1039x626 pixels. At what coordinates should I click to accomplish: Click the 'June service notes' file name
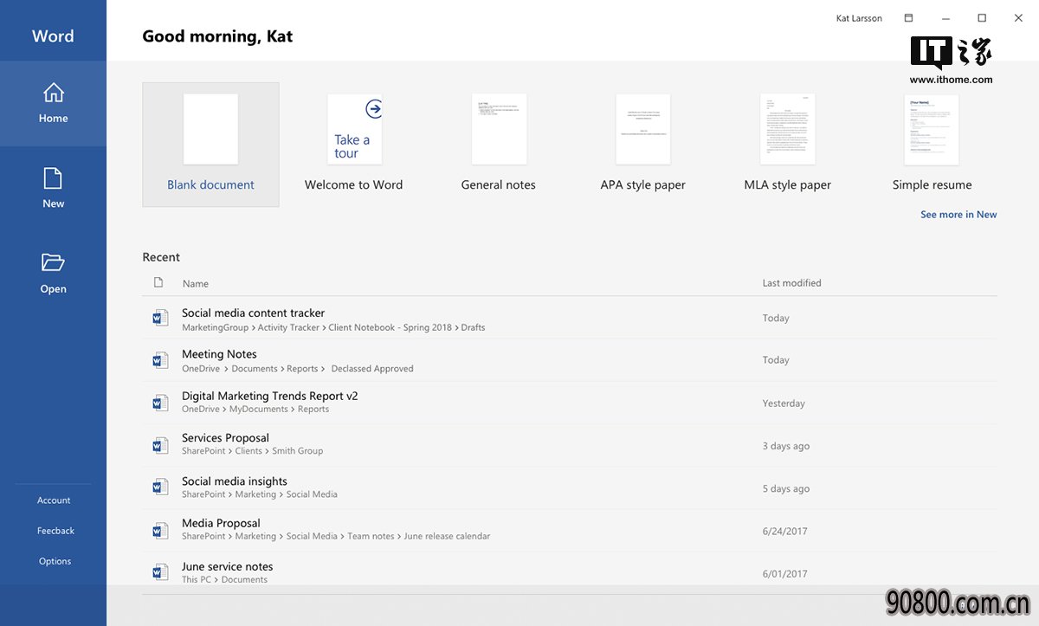(227, 566)
